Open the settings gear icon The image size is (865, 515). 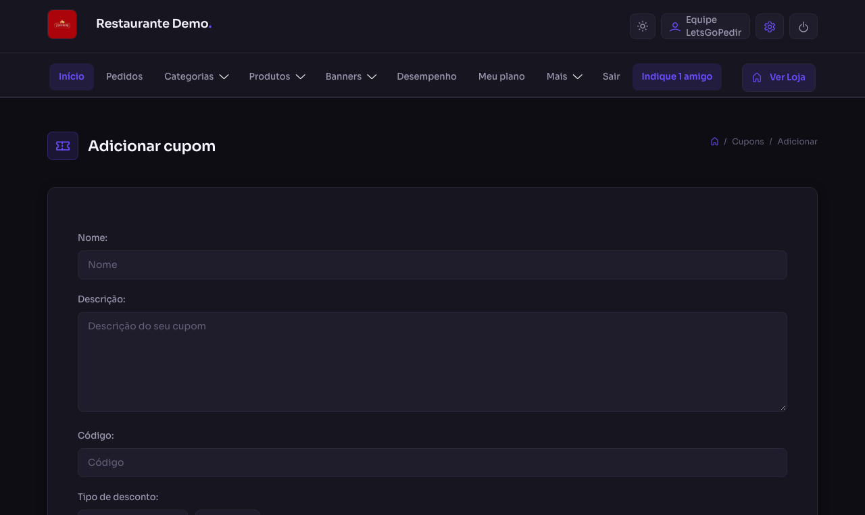770,26
